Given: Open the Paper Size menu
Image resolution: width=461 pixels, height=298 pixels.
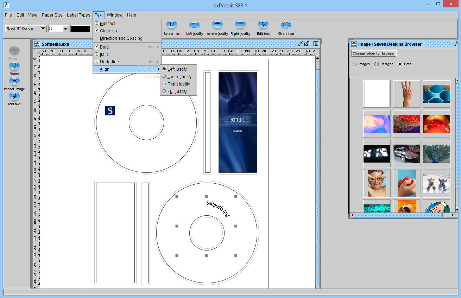Looking at the screenshot, I should pos(52,15).
